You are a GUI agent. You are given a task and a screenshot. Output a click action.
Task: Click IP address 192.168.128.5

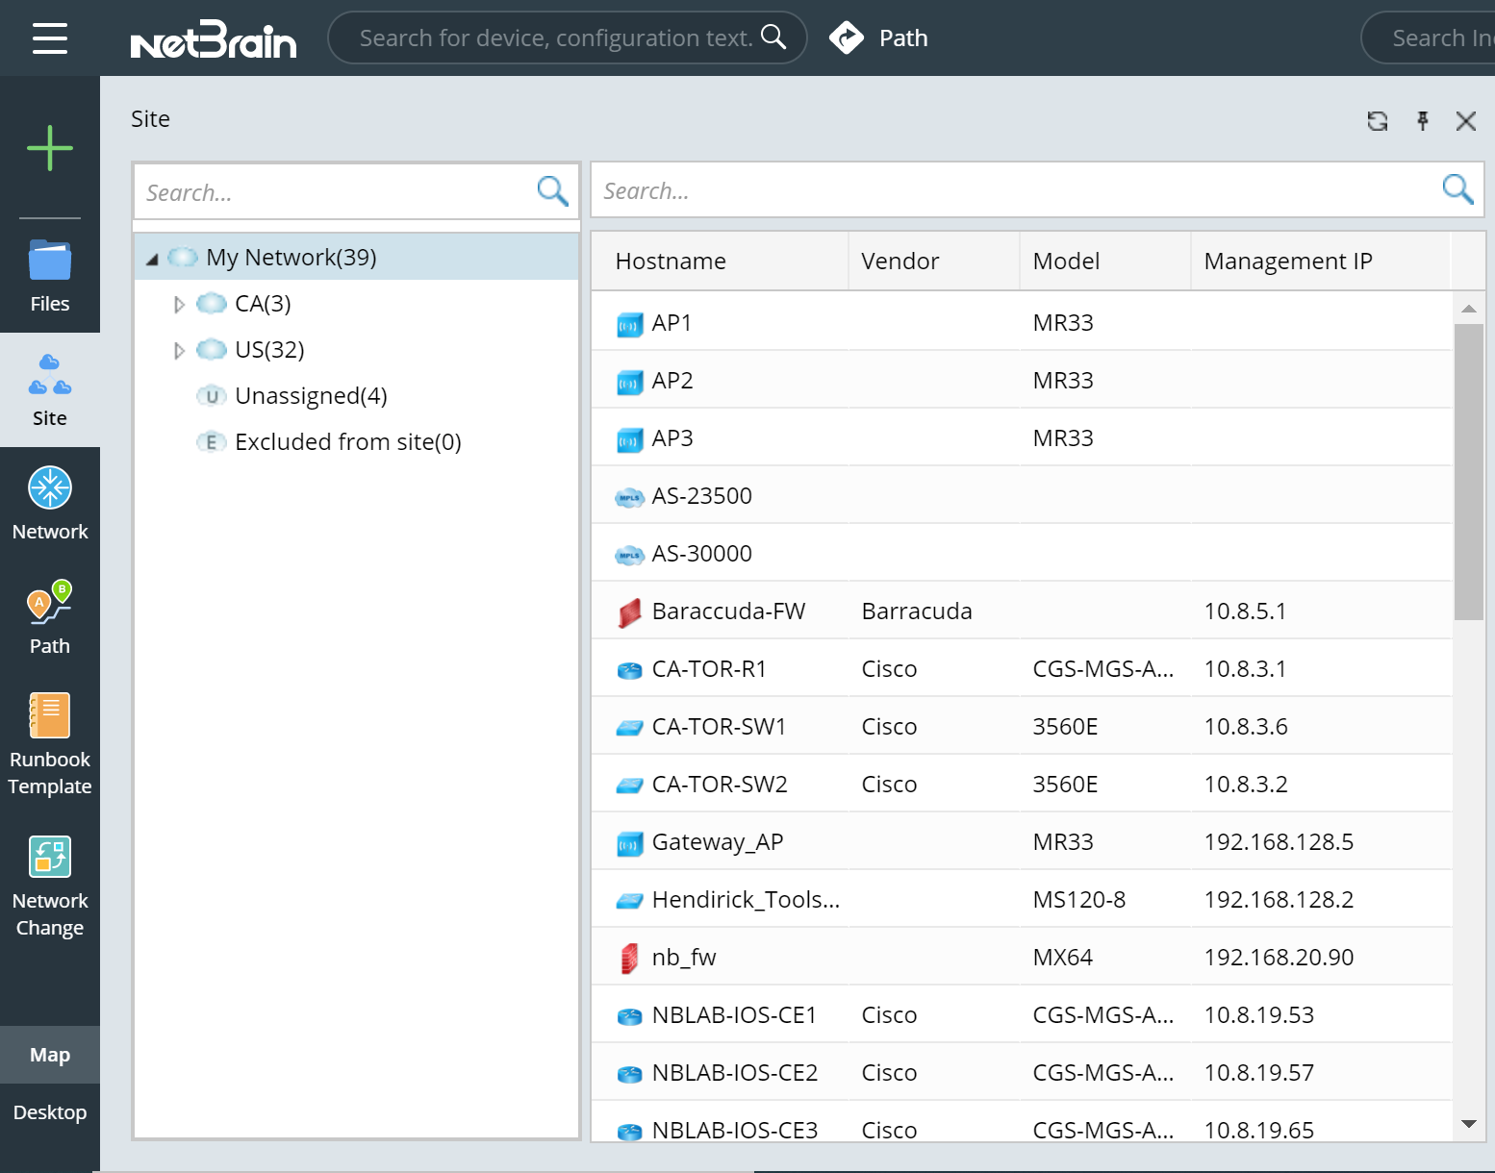tap(1279, 842)
